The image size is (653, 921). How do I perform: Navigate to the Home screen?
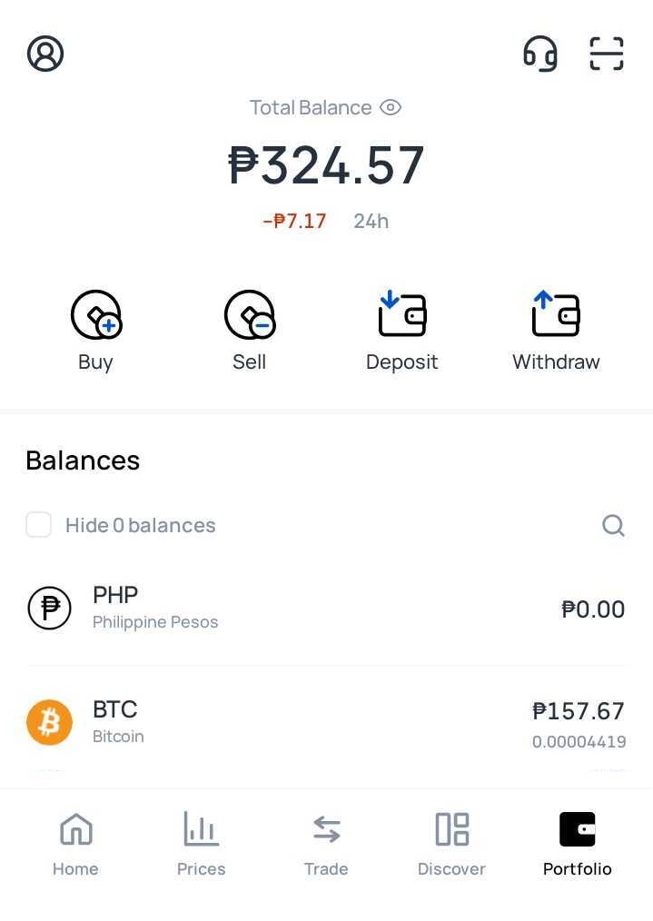click(x=75, y=843)
